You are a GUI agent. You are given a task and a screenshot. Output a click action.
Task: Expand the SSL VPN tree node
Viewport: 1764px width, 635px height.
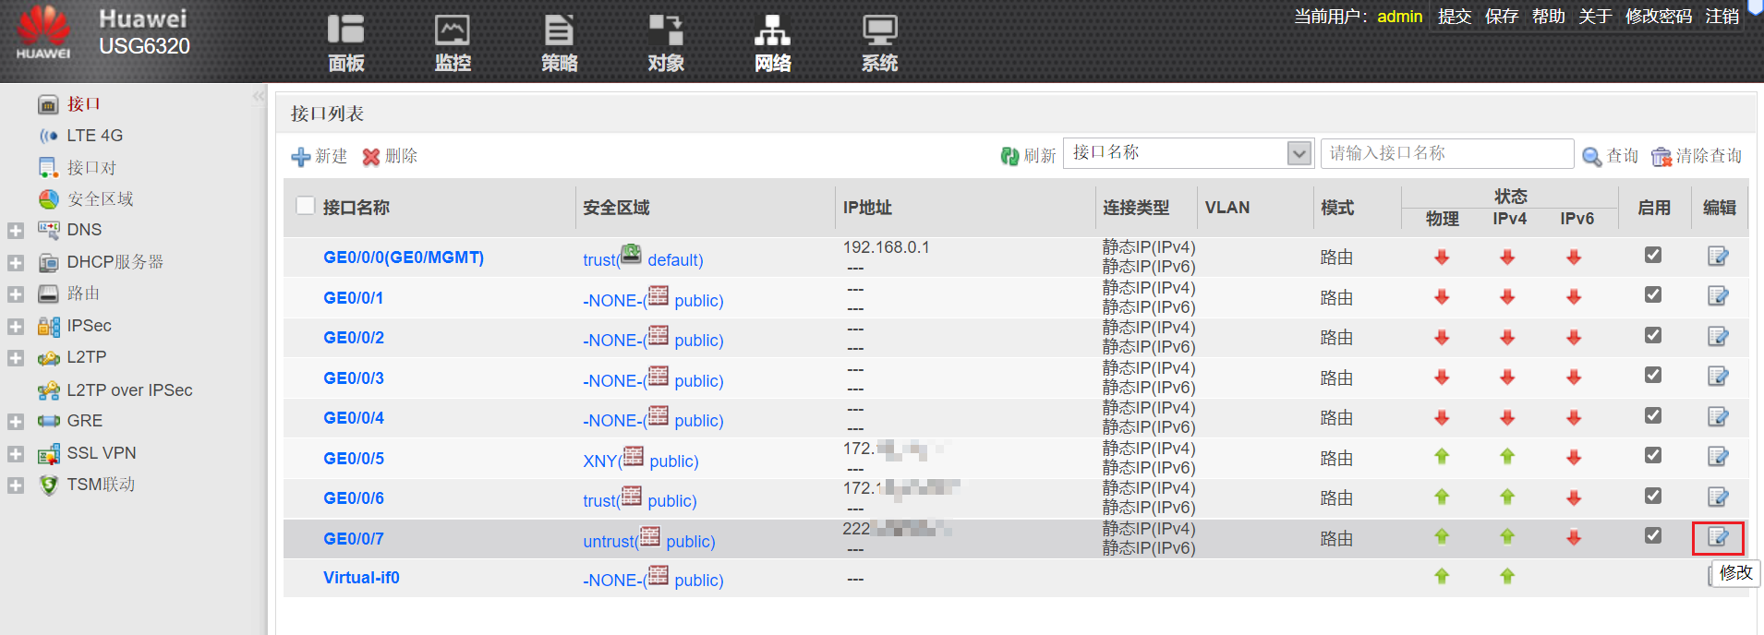(x=16, y=454)
